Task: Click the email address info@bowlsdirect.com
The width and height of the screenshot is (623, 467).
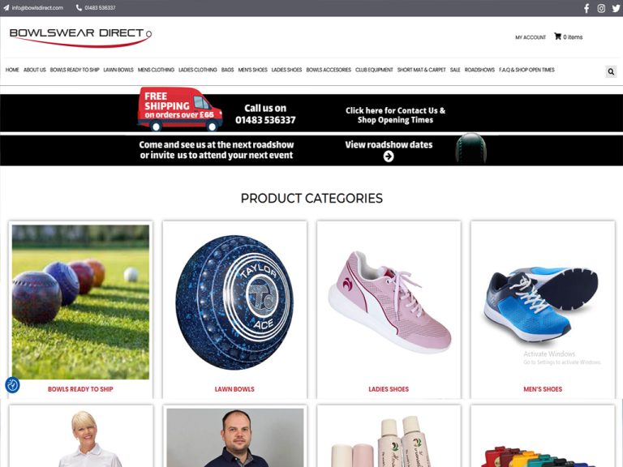Action: 37,7
